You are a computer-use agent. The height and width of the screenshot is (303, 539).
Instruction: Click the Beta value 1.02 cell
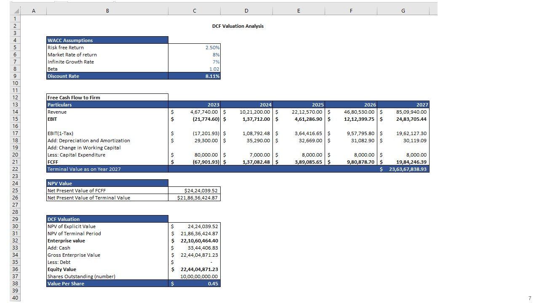[x=194, y=69]
